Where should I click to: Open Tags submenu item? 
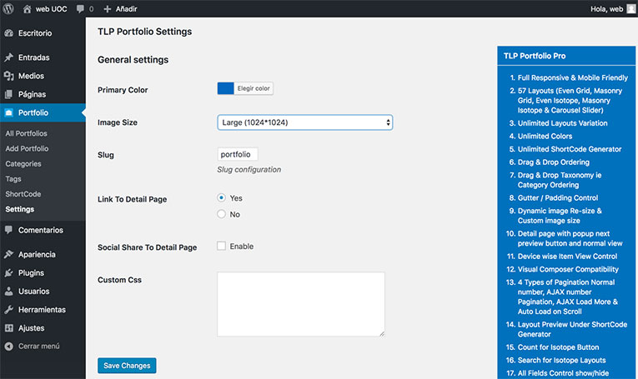pyautogui.click(x=13, y=179)
